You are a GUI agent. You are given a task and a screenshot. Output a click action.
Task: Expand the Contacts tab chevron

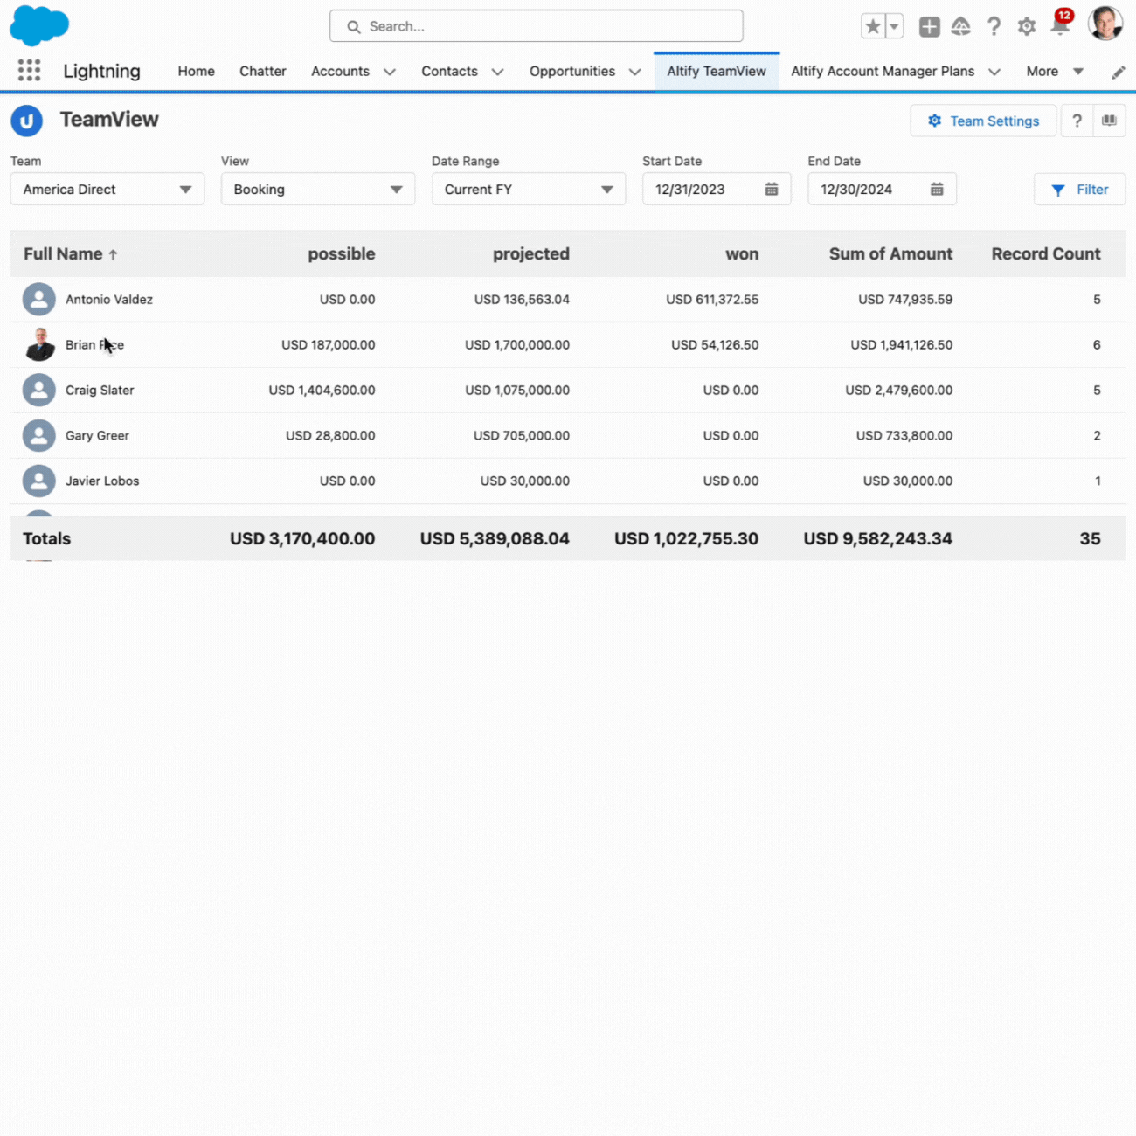pyautogui.click(x=497, y=72)
